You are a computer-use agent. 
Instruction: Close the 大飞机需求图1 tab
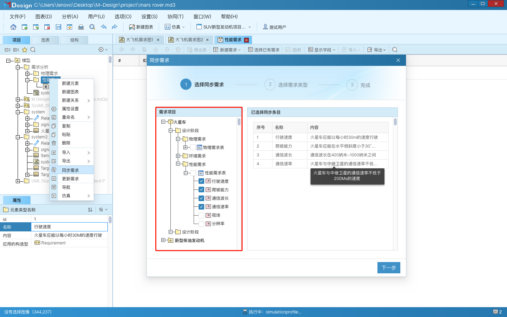[x=158, y=40]
